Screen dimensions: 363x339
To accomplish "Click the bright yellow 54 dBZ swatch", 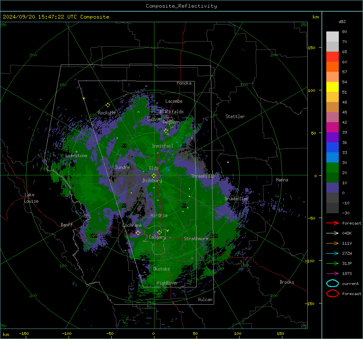I will coord(332,87).
